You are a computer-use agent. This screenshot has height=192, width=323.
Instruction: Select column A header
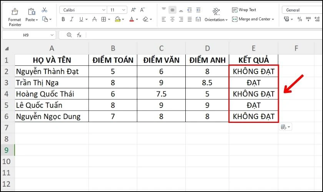coord(52,48)
